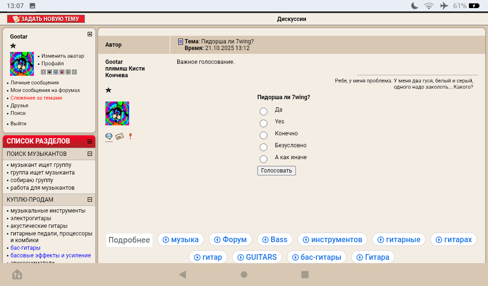
Task: Click the document icon beside the Тема label
Action: [181, 41]
